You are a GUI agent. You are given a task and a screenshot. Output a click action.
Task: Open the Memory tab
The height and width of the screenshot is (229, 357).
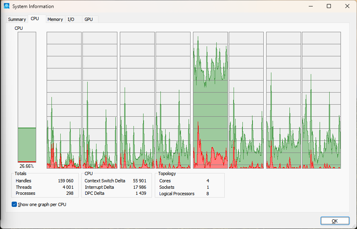click(x=55, y=19)
